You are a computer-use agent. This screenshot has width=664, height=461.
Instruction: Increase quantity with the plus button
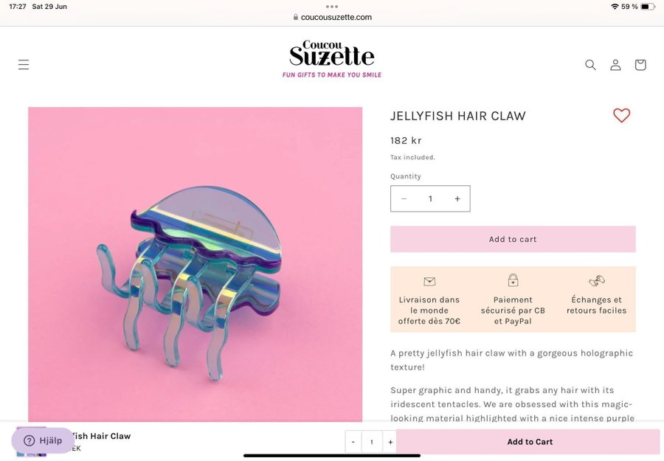[457, 198]
